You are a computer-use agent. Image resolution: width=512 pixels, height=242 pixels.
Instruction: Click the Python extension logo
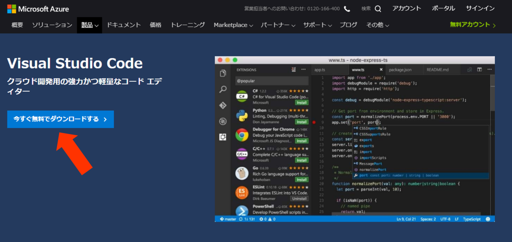pyautogui.click(x=242, y=115)
